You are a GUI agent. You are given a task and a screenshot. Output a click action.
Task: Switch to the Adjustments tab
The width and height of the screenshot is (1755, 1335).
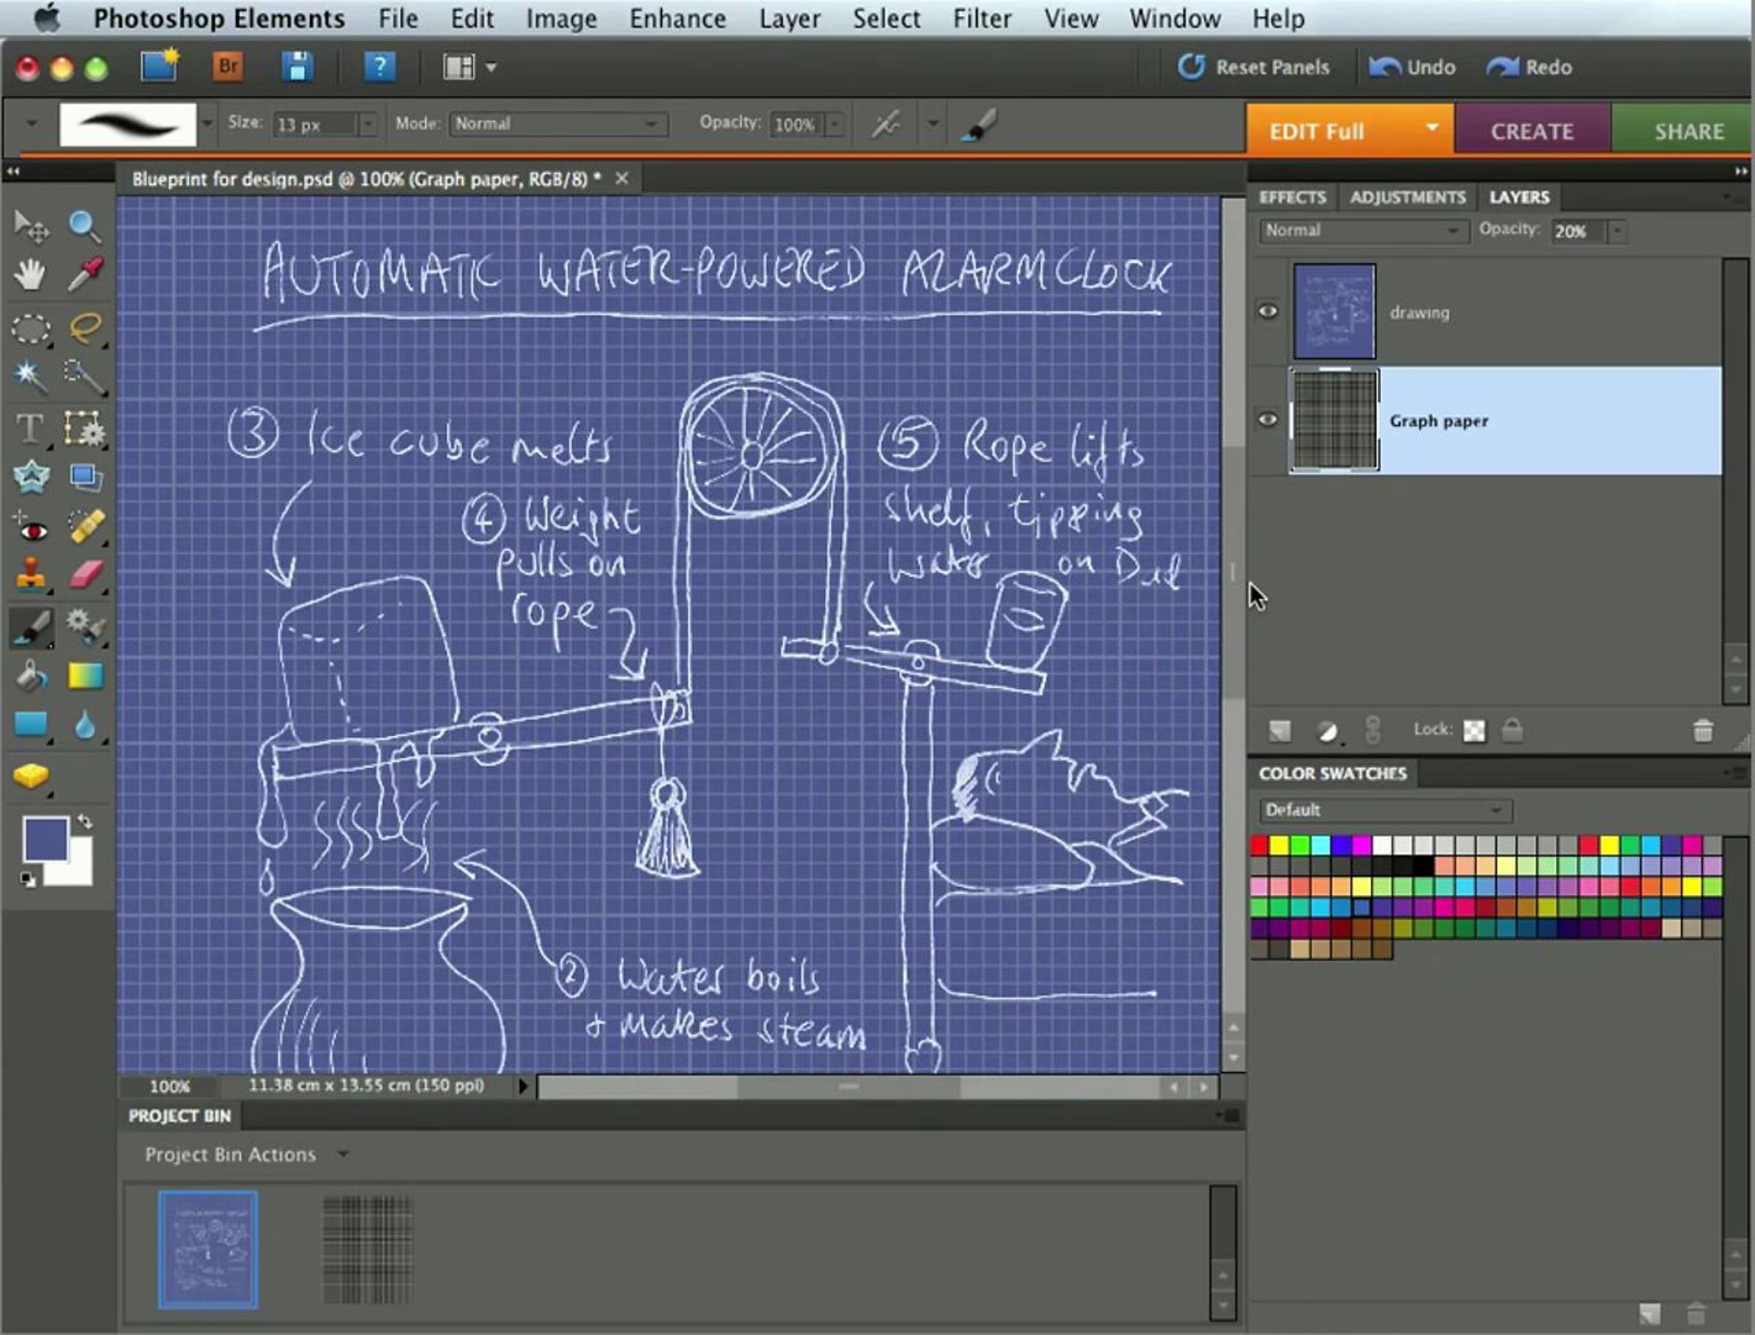(x=1407, y=197)
